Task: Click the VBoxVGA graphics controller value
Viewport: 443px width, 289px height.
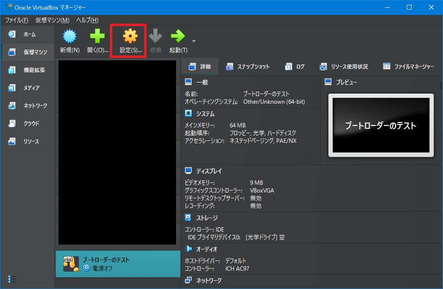Action: (262, 191)
